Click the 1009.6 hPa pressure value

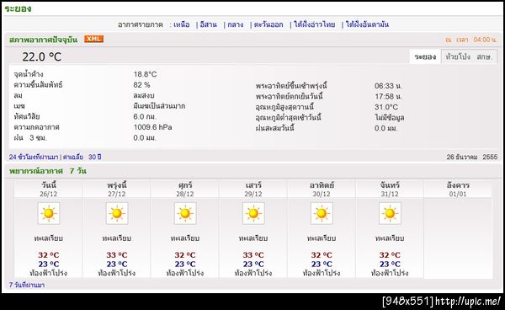coord(152,127)
